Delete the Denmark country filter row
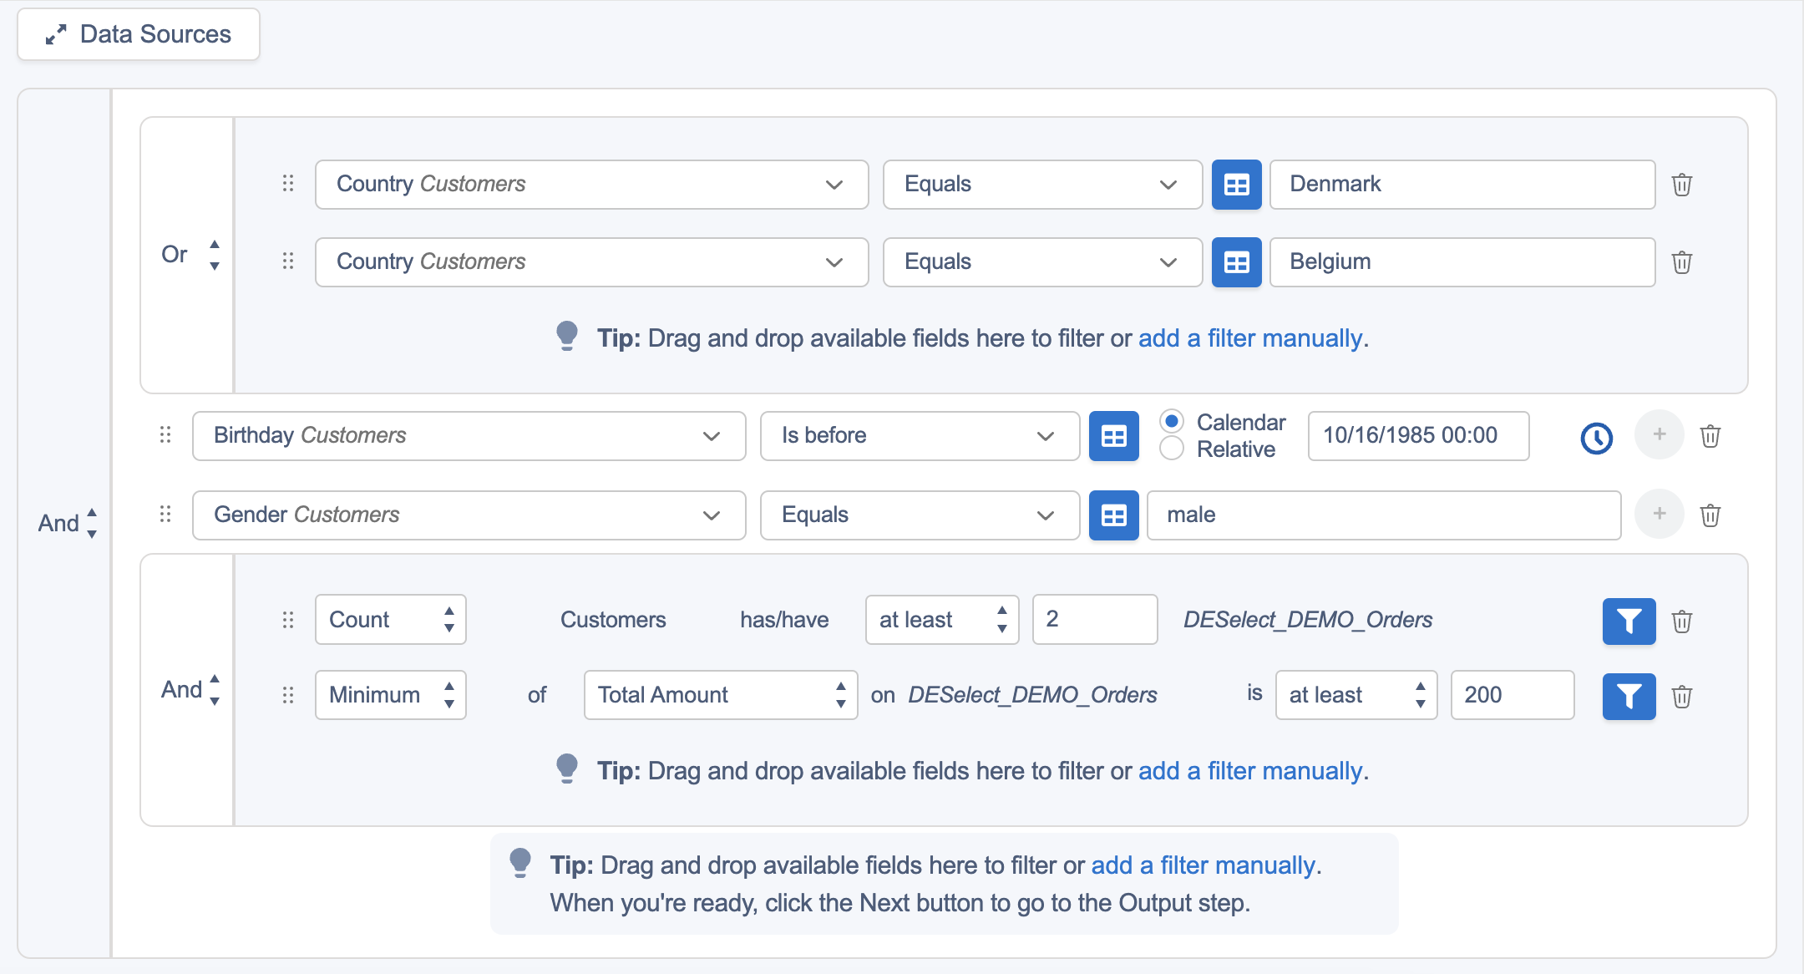Viewport: 1804px width, 974px height. point(1681,185)
